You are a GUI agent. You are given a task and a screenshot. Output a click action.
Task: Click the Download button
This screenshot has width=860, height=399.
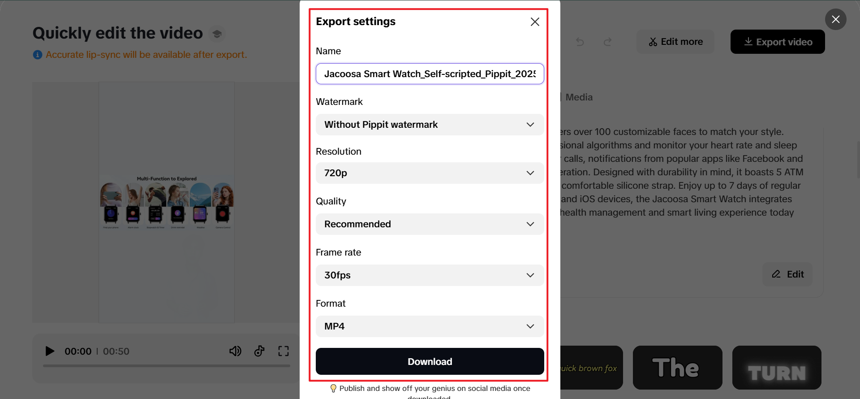[430, 361]
